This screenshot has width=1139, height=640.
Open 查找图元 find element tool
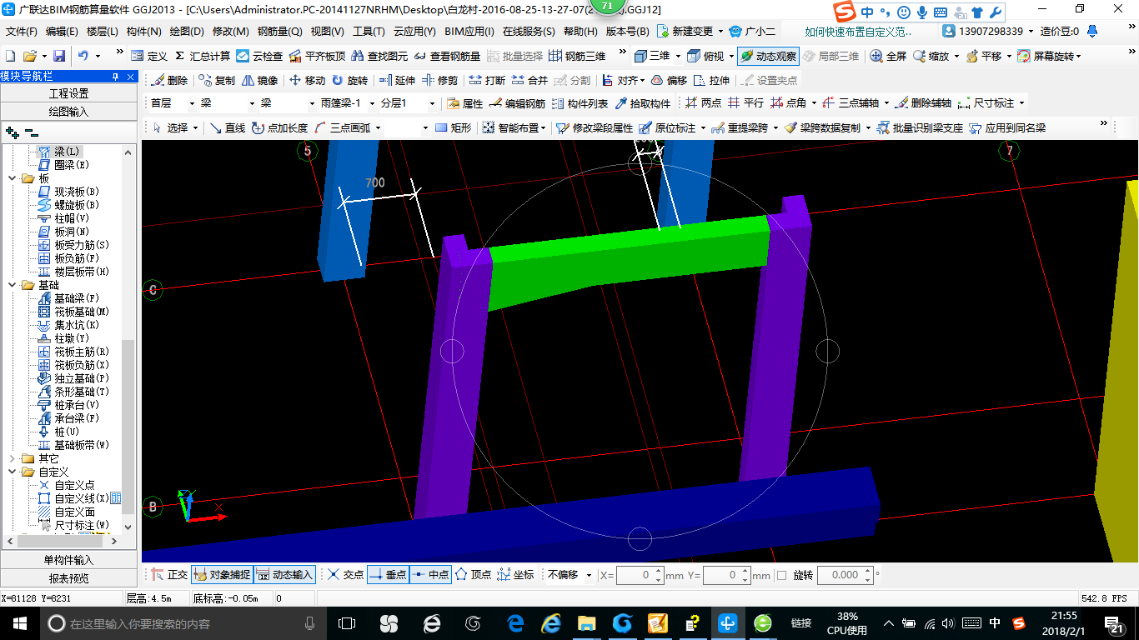pos(380,56)
